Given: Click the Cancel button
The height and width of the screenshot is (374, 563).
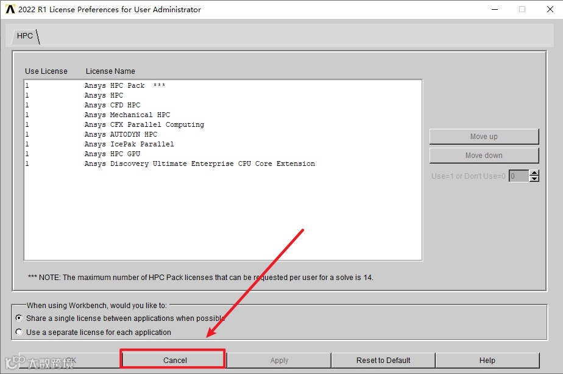Looking at the screenshot, I should click(174, 361).
